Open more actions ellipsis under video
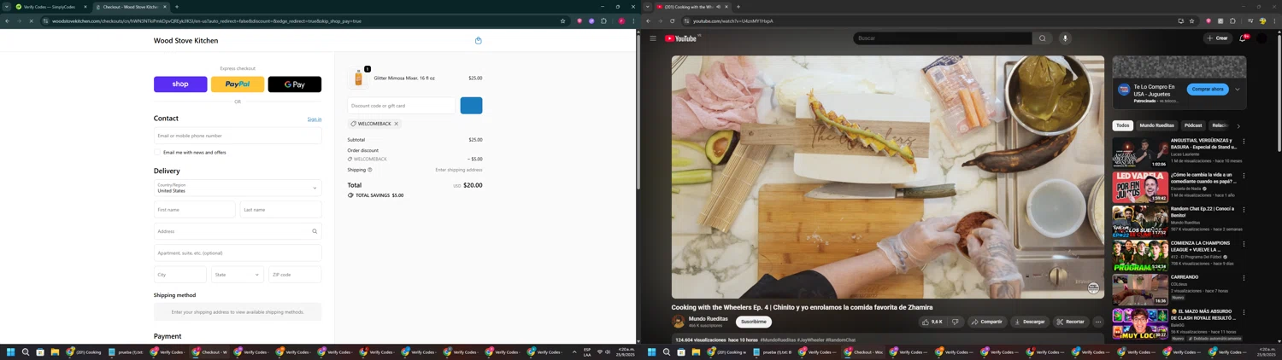This screenshot has height=360, width=1282. click(x=1098, y=322)
